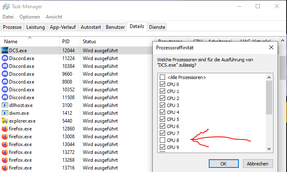Click the CPU 8 label text
287x172 pixels.
coord(173,140)
